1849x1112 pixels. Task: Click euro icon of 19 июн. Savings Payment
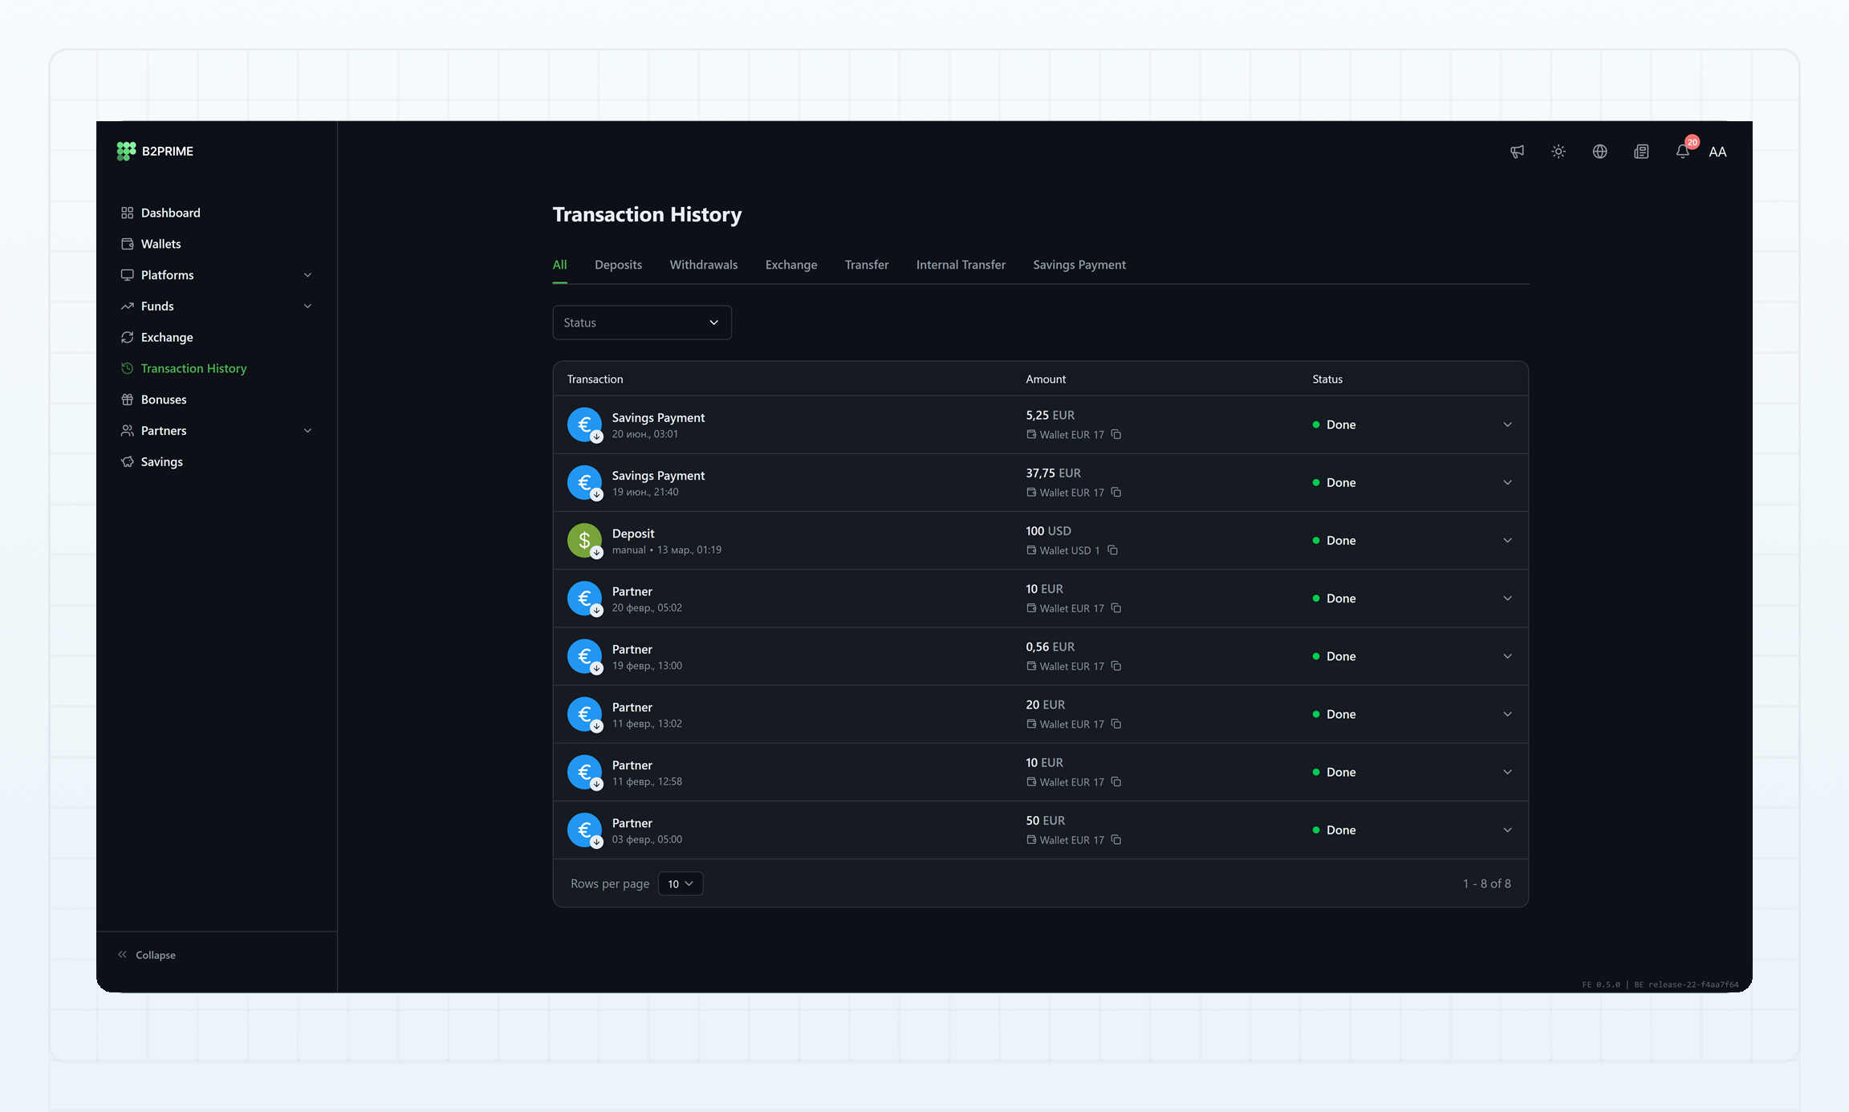pyautogui.click(x=584, y=482)
